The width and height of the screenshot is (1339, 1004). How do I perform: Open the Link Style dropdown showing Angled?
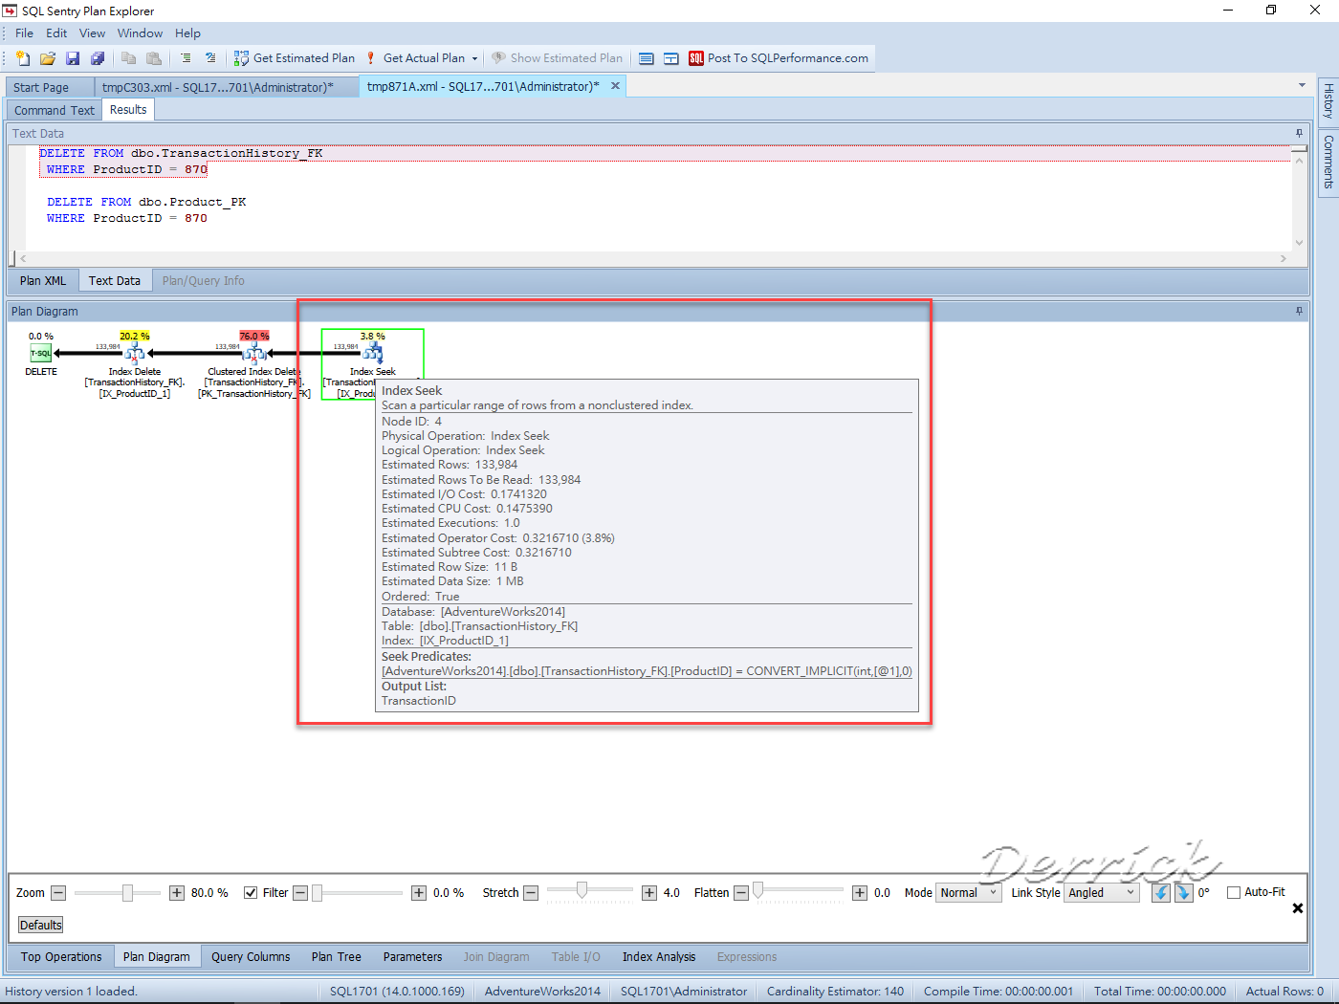point(1101,892)
